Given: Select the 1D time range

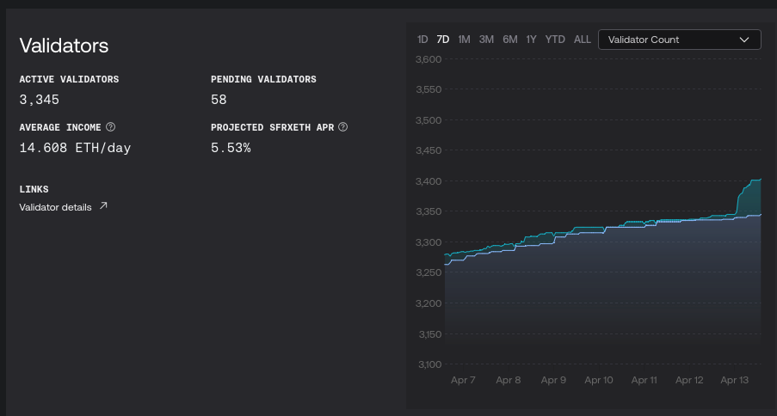Looking at the screenshot, I should tap(422, 40).
